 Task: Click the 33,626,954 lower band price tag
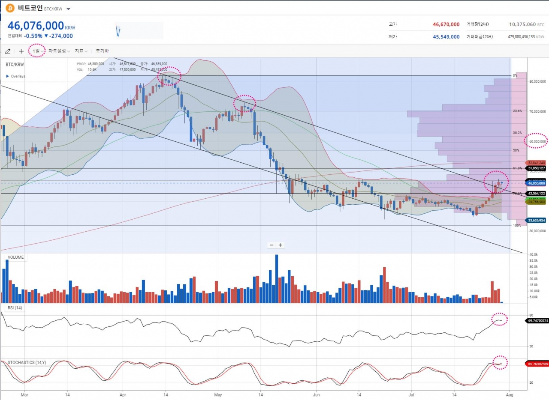pos(537,221)
